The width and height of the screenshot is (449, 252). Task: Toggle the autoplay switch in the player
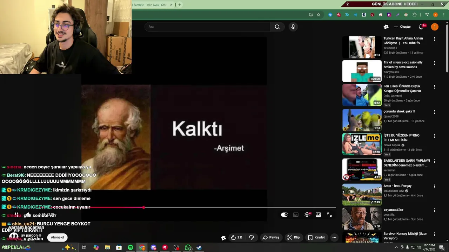coord(284,215)
